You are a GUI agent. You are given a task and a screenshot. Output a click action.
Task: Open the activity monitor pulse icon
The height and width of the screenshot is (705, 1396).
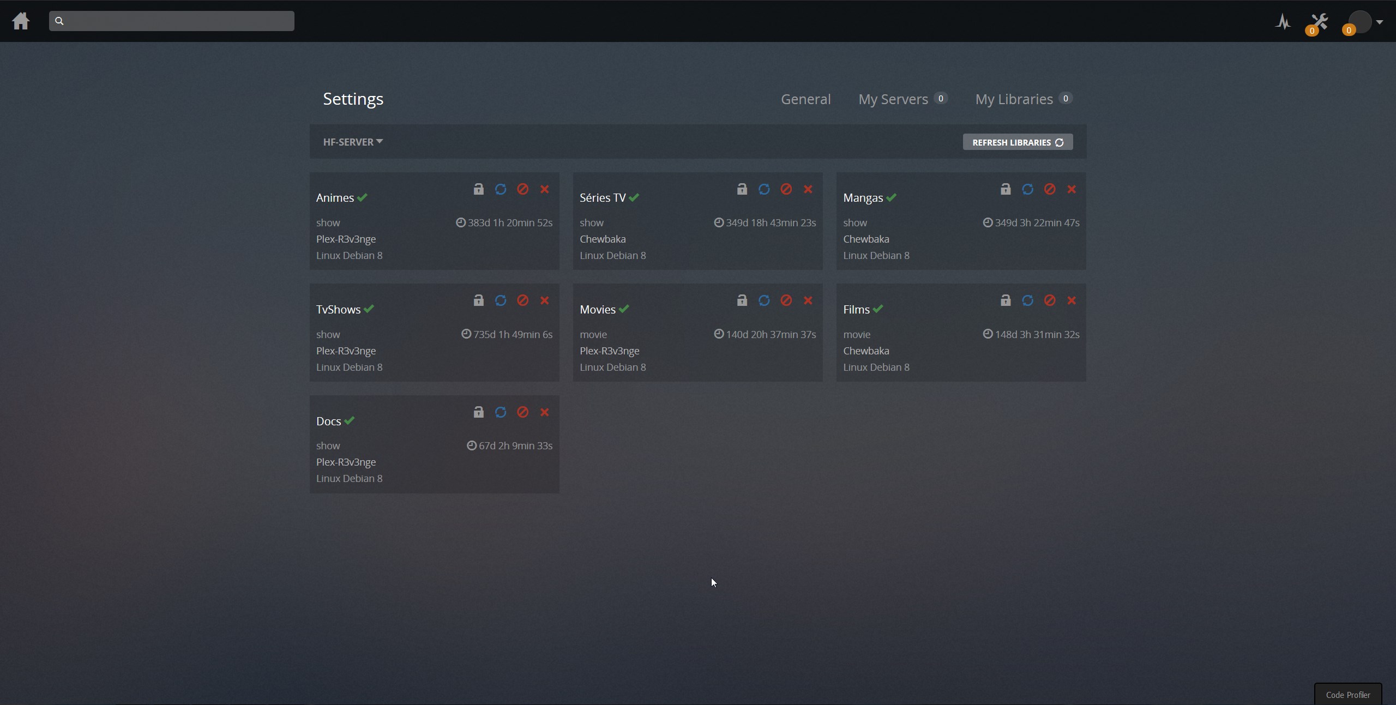[x=1283, y=22]
